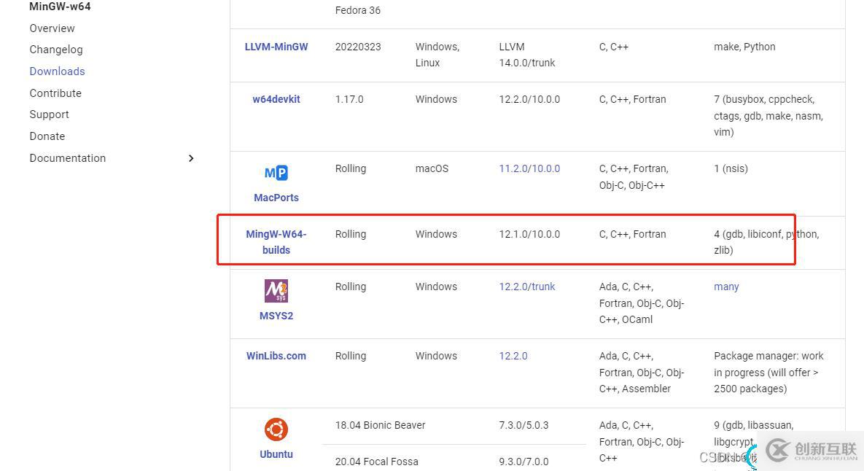The image size is (864, 471).
Task: Click MacPorts version link 11.2.0/10.0.0
Action: [529, 168]
